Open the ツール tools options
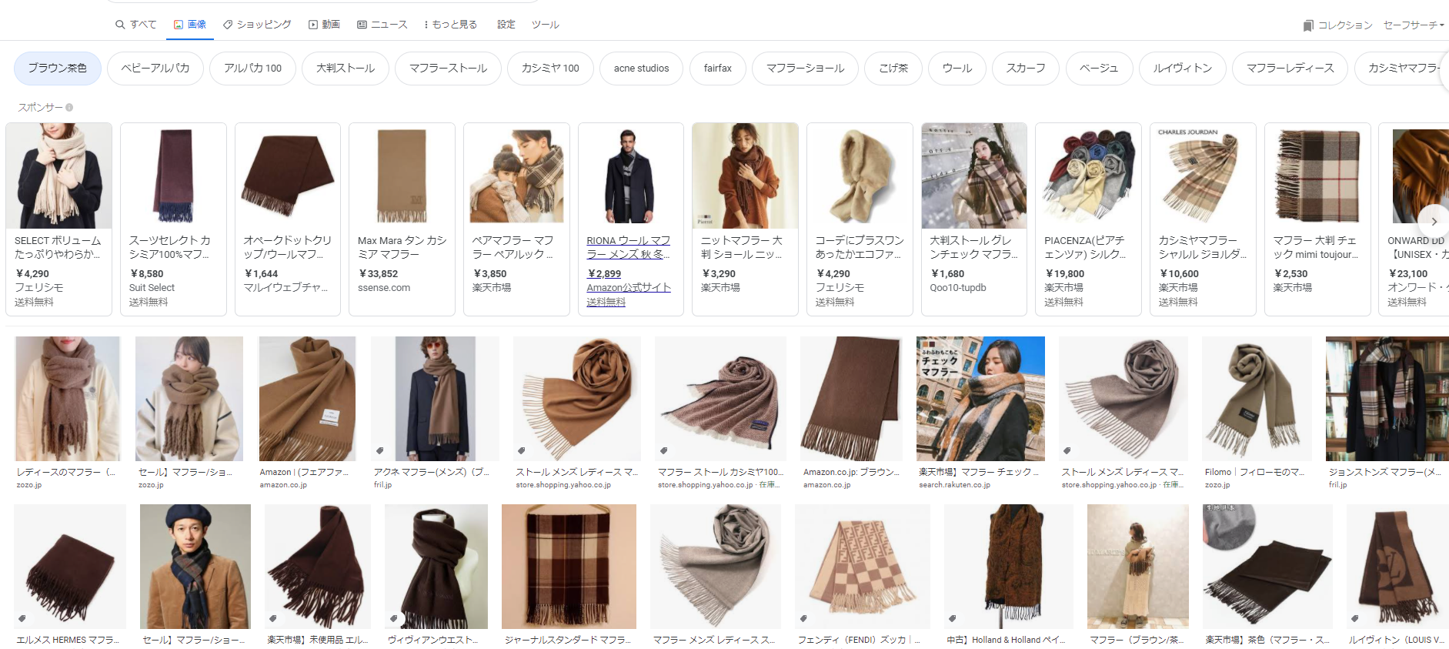 tap(545, 25)
